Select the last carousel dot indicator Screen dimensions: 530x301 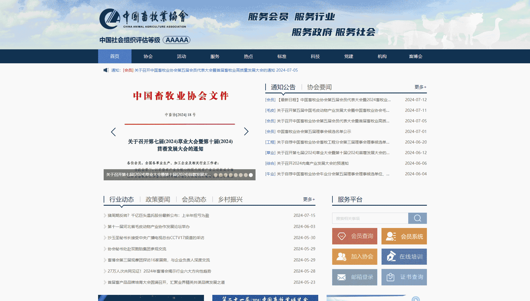[x=251, y=175]
